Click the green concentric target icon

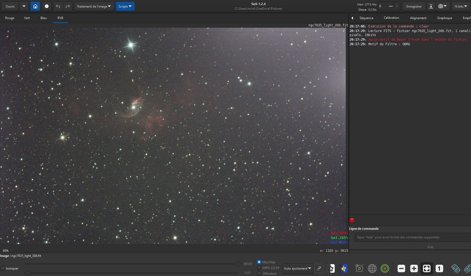coord(385,268)
